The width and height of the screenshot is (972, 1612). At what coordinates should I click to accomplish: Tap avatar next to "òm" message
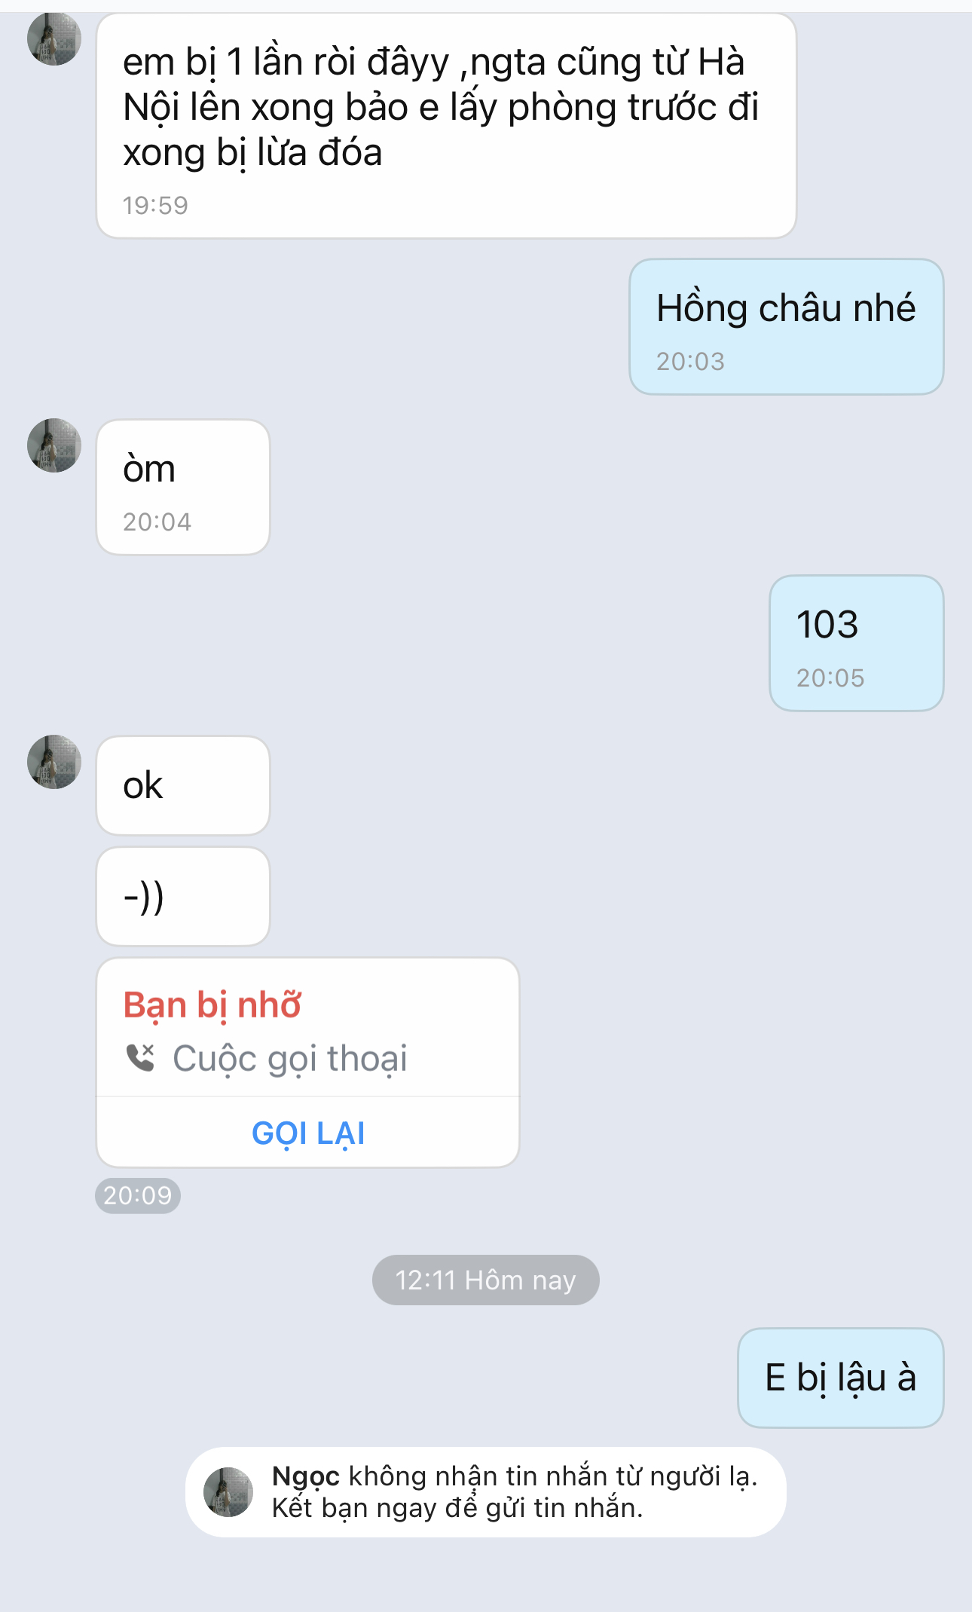point(54,445)
